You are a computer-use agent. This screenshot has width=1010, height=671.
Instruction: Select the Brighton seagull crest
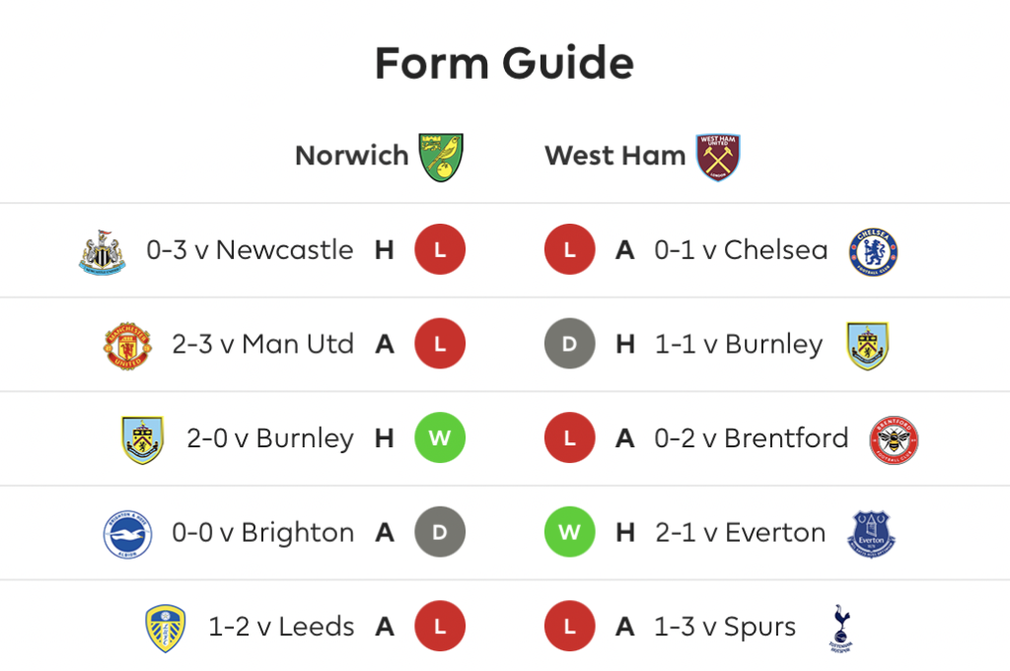pos(127,534)
